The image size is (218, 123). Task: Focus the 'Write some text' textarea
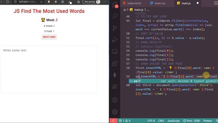[49, 70]
